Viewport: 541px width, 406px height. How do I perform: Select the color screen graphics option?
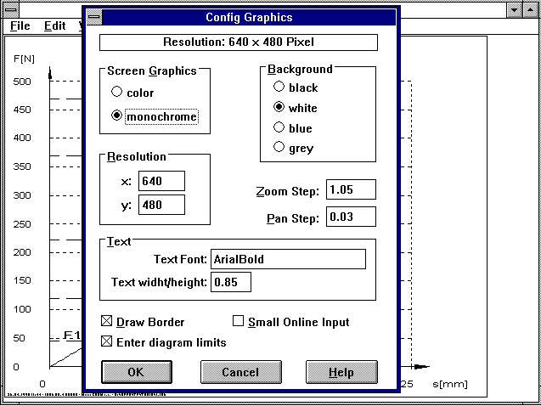click(x=117, y=93)
